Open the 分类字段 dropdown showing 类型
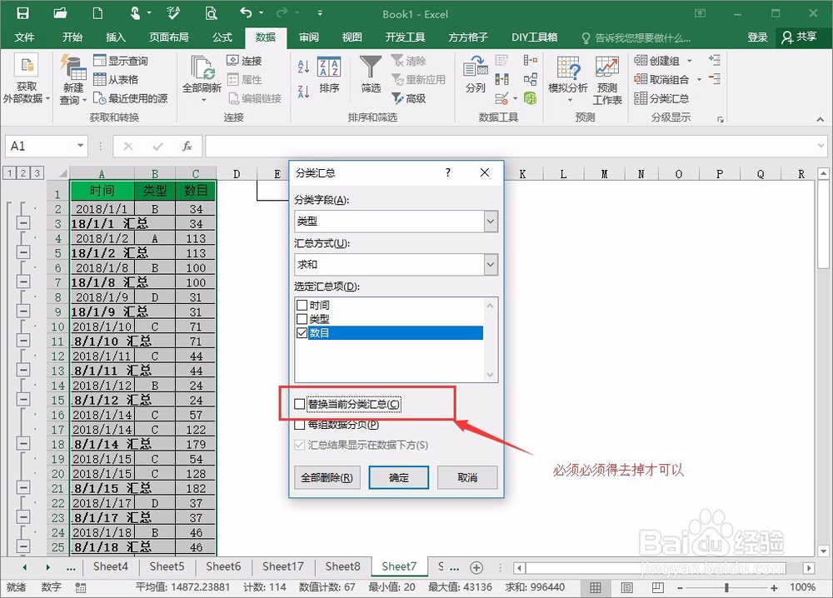Image resolution: width=833 pixels, height=598 pixels. pos(491,222)
